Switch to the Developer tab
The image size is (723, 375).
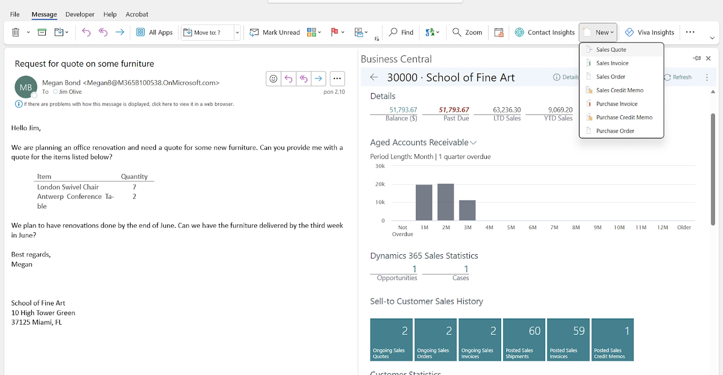[80, 14]
